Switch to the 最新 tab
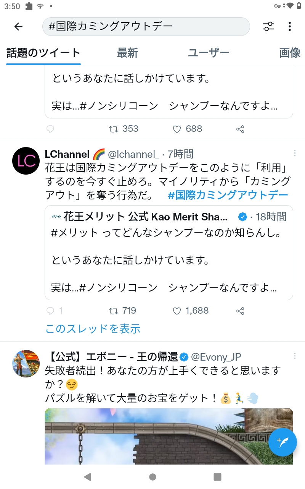 click(127, 53)
